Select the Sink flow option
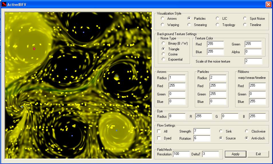The image size is (273, 164). coord(221,131)
